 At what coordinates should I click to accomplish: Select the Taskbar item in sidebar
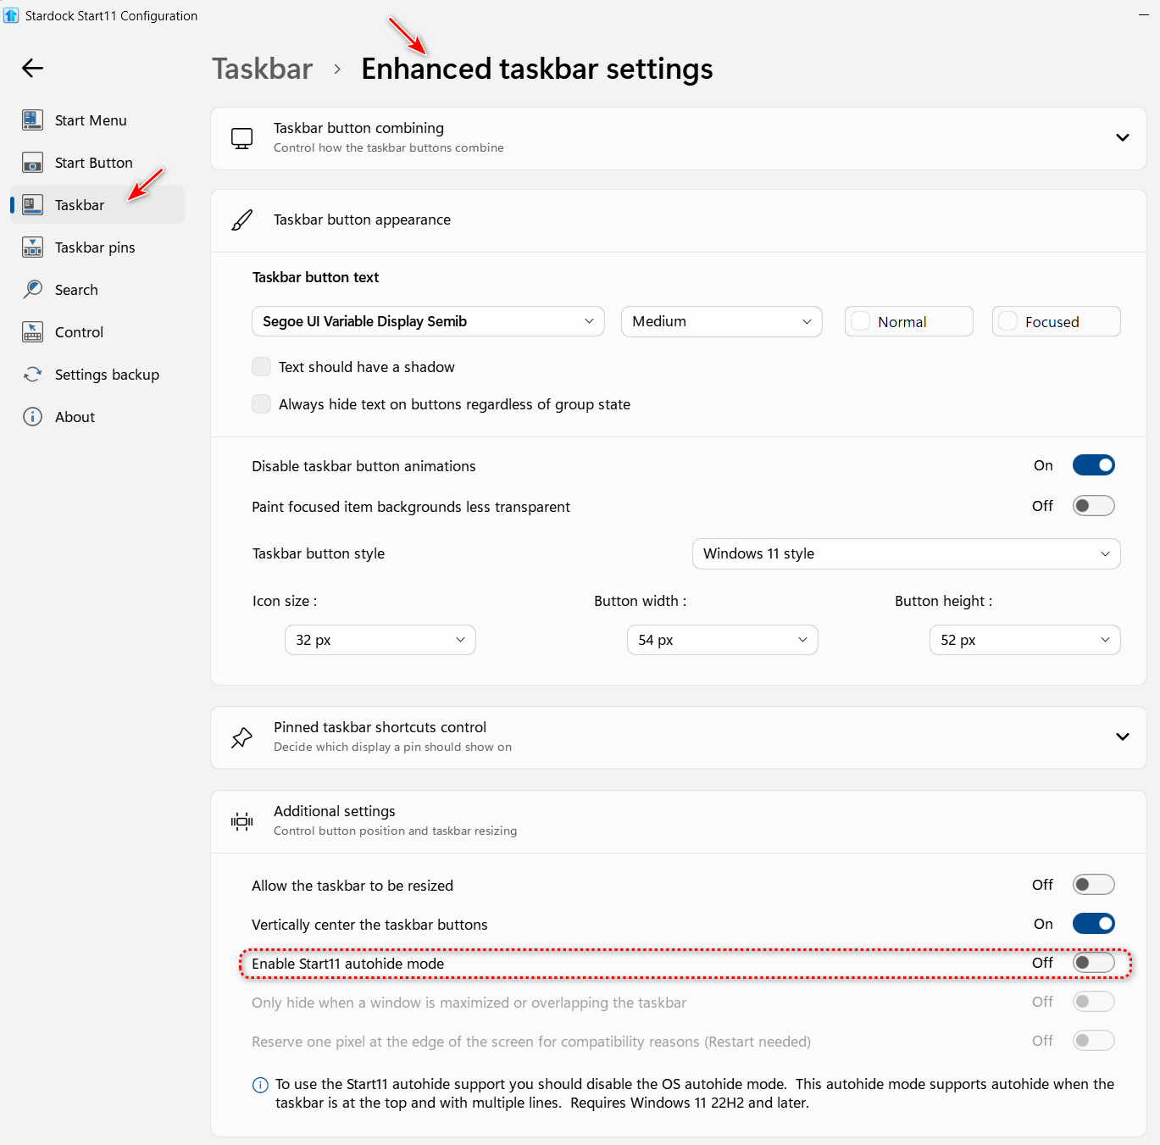80,205
